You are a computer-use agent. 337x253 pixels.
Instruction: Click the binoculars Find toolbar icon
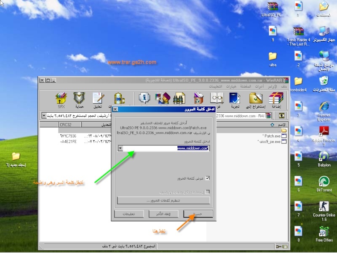coord(179,99)
